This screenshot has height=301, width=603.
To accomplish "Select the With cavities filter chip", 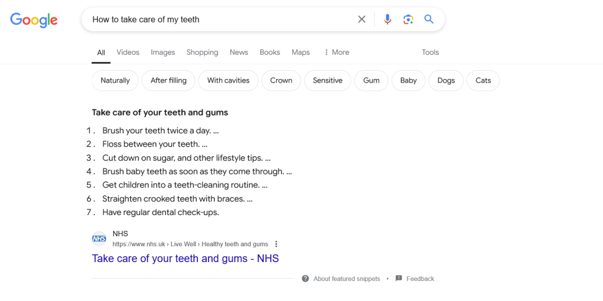I will tap(228, 81).
